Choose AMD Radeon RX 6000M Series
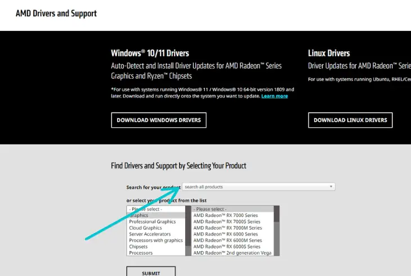Image resolution: width=411 pixels, height=276 pixels. pos(233,241)
